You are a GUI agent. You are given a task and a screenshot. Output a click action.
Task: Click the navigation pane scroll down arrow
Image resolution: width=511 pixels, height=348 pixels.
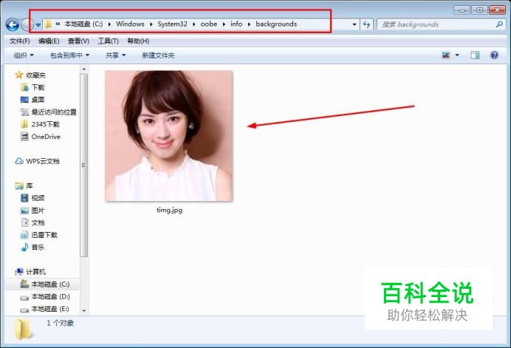tap(84, 311)
